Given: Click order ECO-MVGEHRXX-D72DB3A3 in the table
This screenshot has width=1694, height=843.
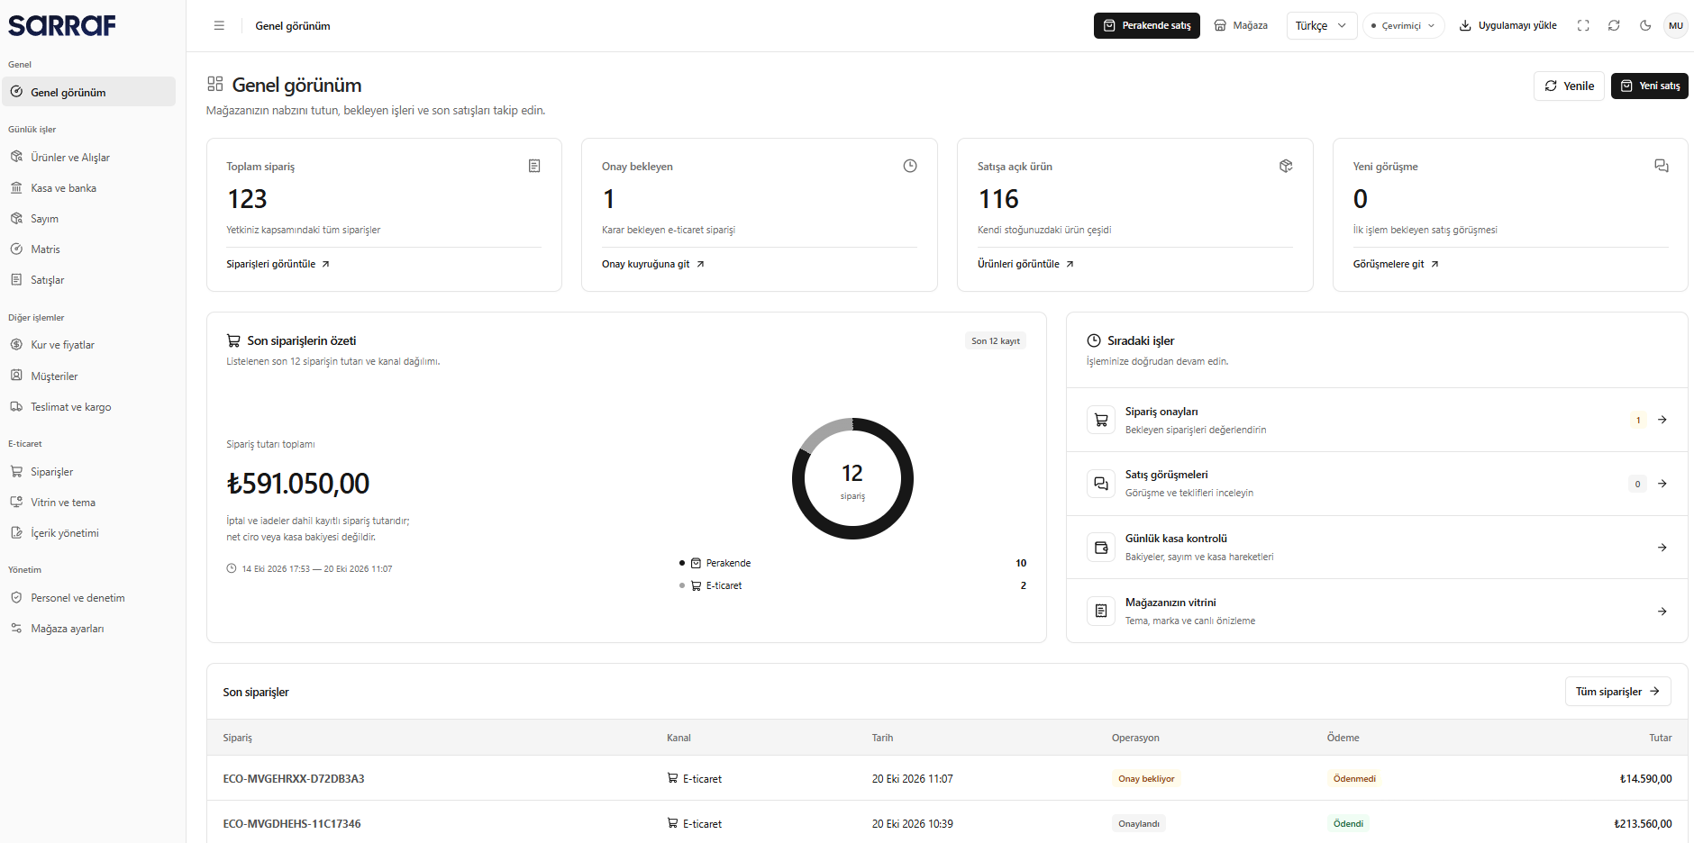Looking at the screenshot, I should (294, 779).
